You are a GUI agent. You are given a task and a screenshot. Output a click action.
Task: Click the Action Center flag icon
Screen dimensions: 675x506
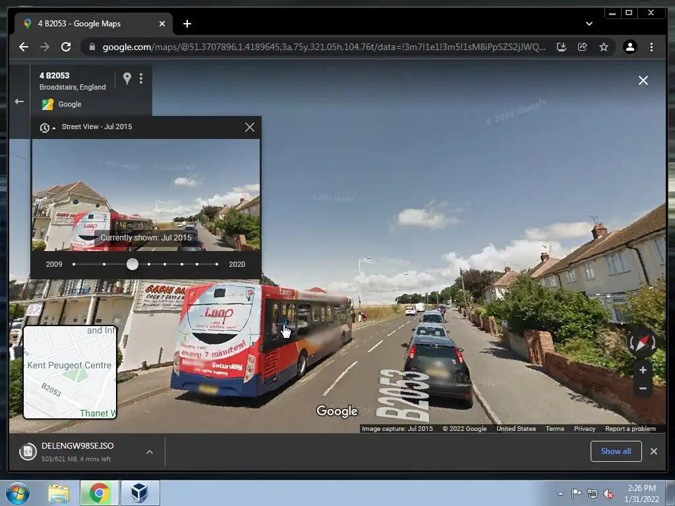(576, 493)
